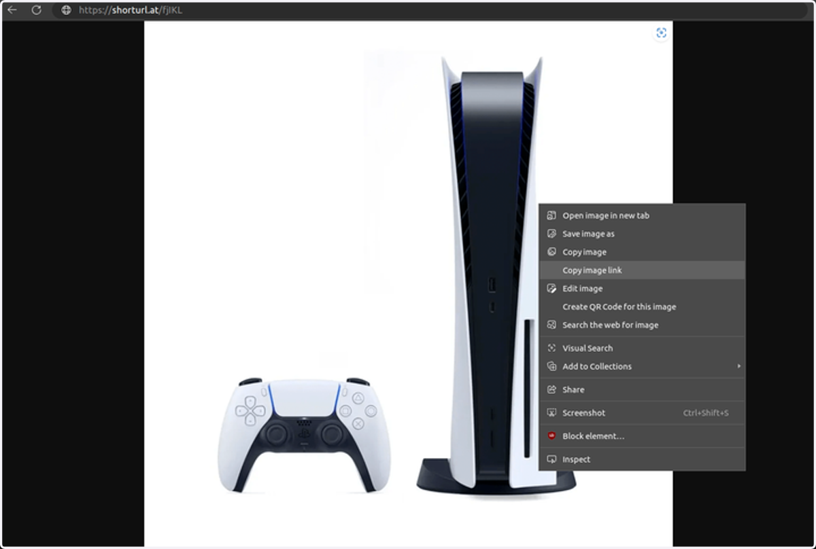Click the Visual Search menu icon

coord(551,348)
